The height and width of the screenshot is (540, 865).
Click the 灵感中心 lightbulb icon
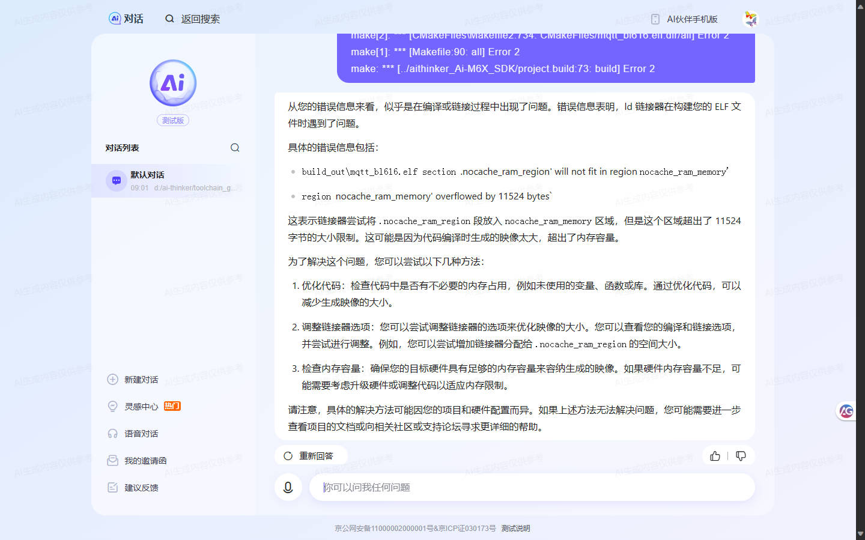pos(112,407)
